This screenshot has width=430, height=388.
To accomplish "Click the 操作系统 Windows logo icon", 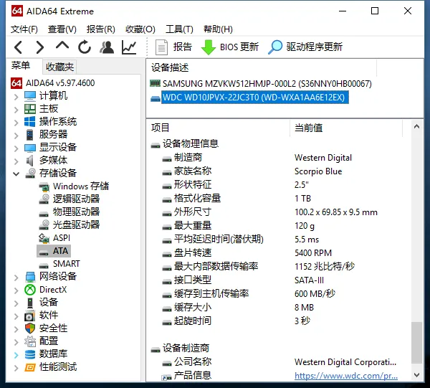I will (30, 121).
